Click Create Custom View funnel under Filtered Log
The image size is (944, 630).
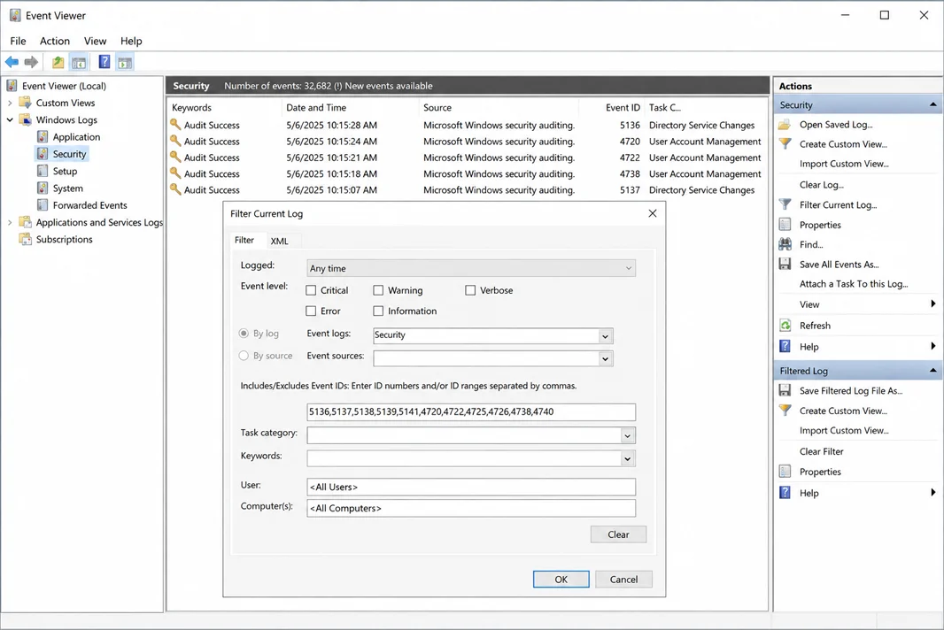point(785,411)
